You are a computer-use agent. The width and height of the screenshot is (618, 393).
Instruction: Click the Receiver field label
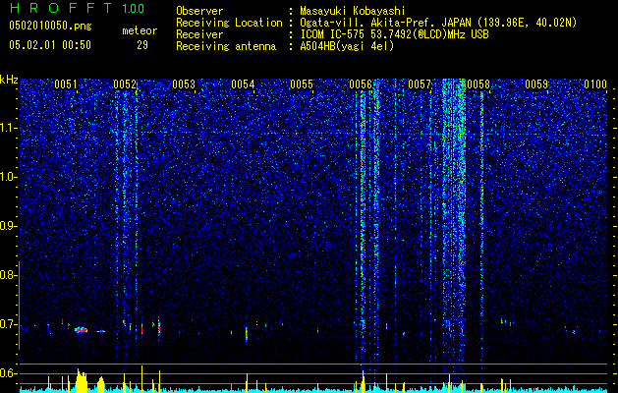click(199, 34)
